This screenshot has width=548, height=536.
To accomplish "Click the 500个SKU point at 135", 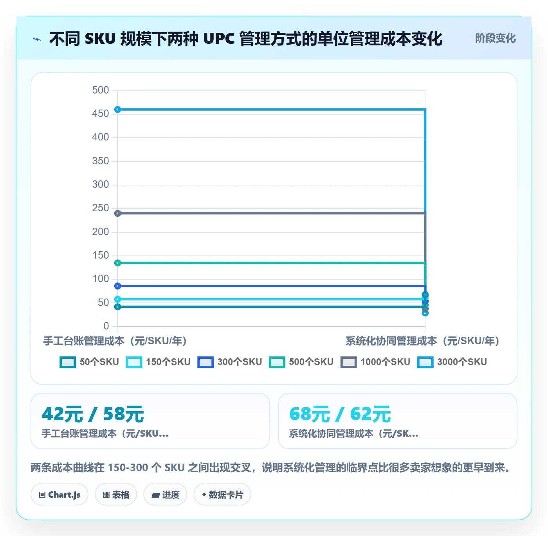I will [117, 263].
